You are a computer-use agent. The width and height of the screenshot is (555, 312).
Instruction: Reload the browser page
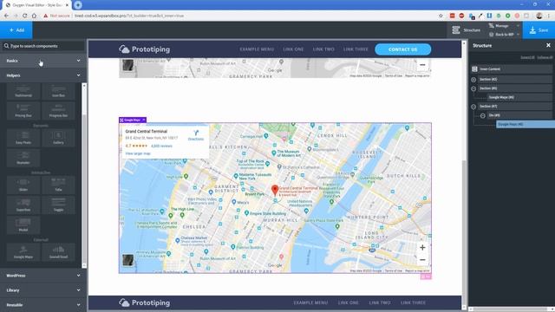coord(25,16)
